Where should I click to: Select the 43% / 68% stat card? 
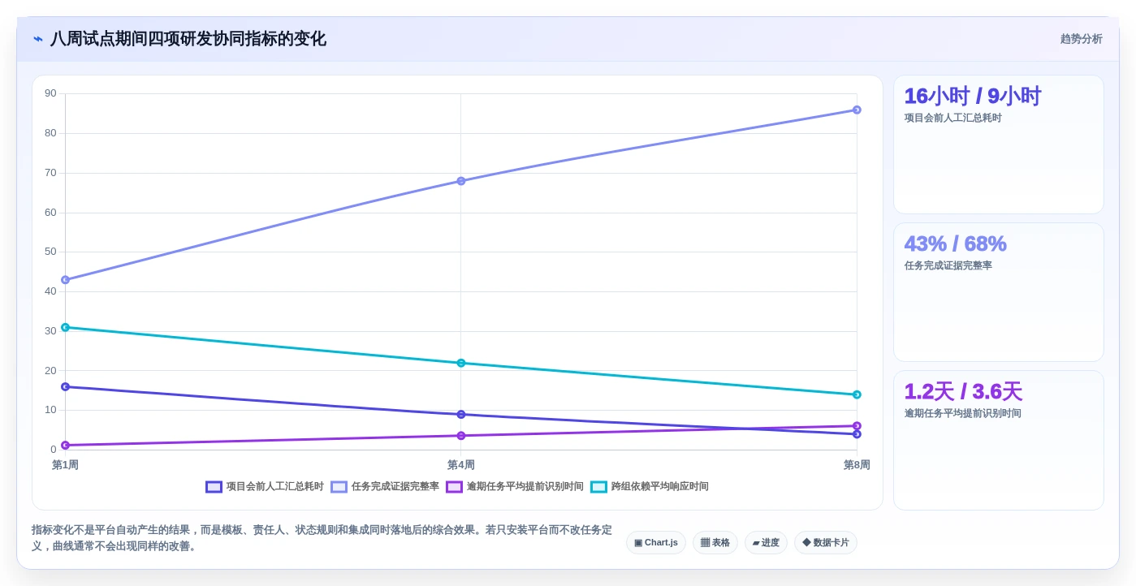pos(999,292)
